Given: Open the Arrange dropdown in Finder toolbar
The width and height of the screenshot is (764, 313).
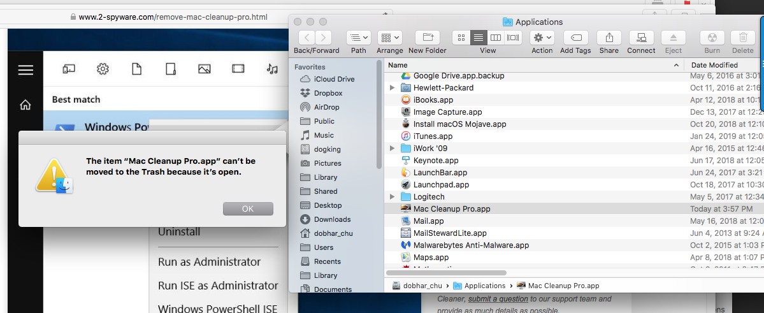Looking at the screenshot, I should point(389,38).
